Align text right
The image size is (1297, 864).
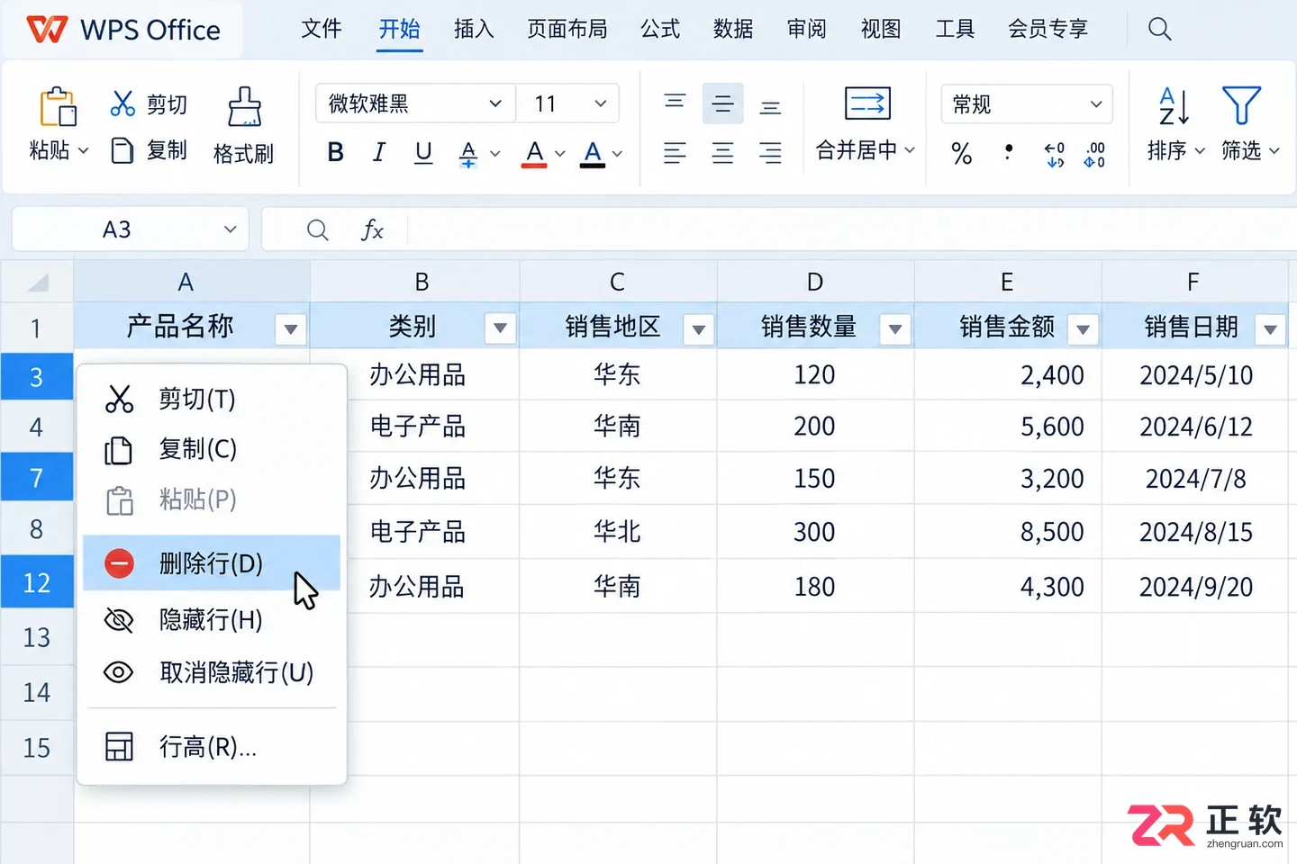coord(770,153)
